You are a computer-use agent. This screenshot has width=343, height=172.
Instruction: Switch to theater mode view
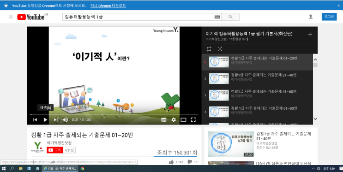[183, 119]
